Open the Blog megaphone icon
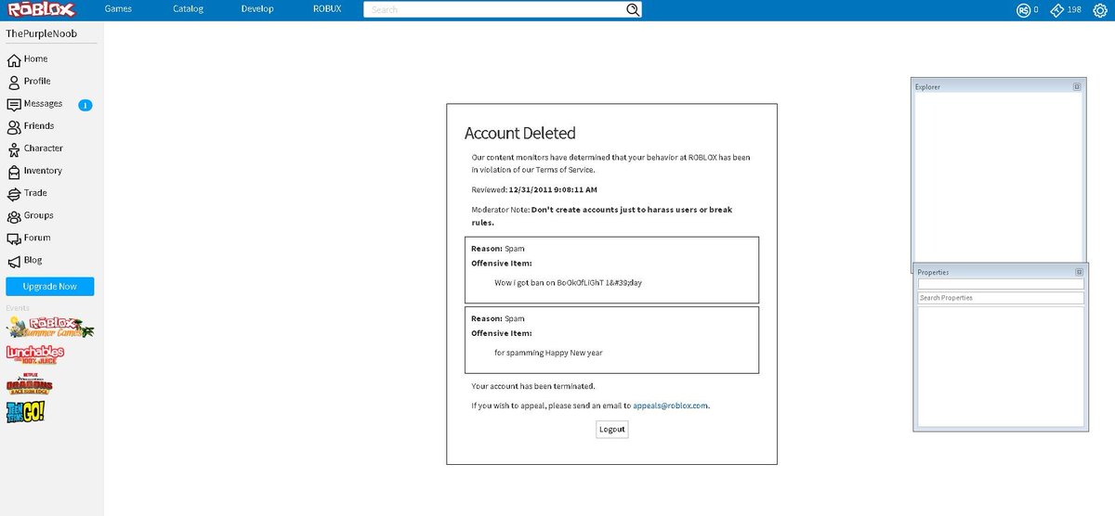 pyautogui.click(x=13, y=261)
